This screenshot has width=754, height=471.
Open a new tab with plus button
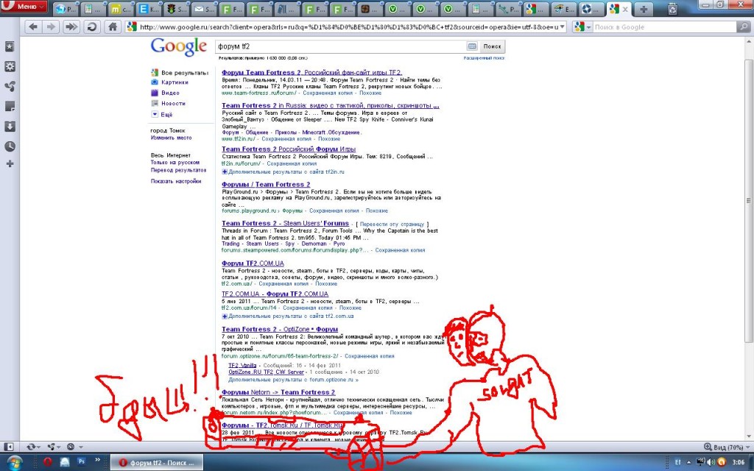click(644, 9)
